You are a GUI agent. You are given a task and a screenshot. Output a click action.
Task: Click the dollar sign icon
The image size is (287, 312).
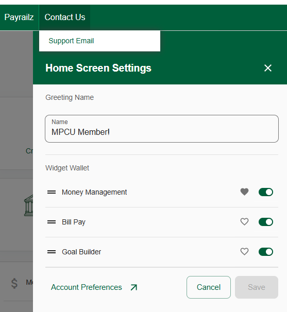(14, 283)
